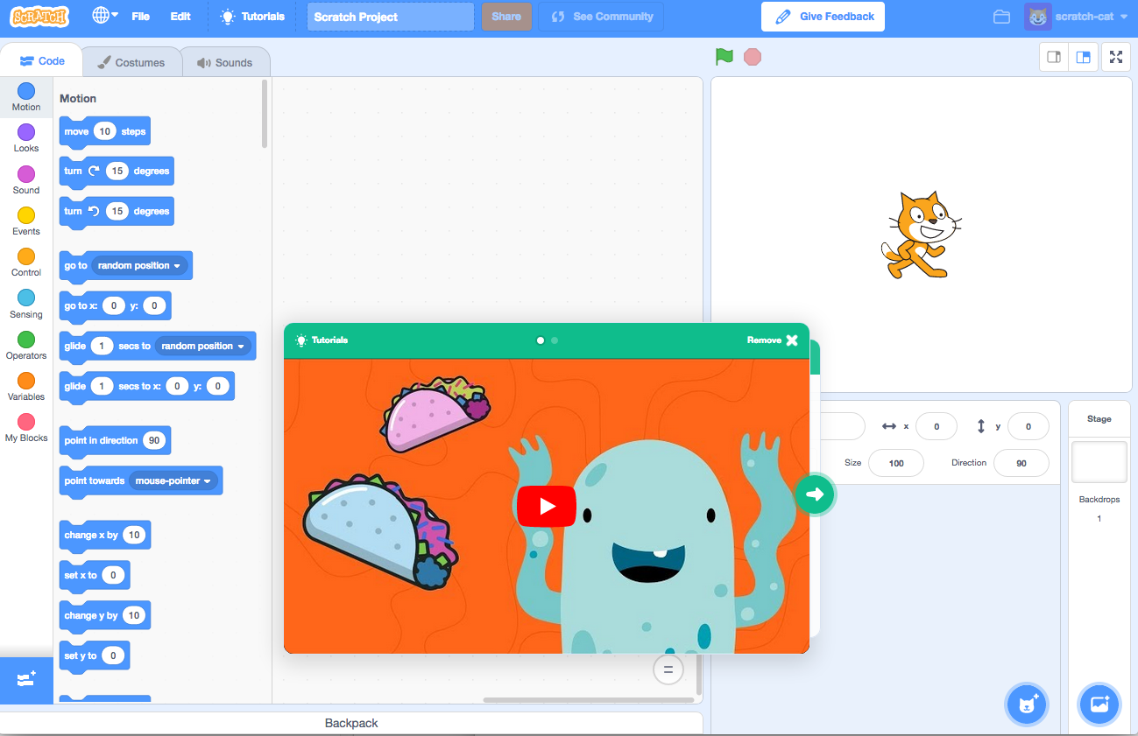Select the Sensing block category
Viewport: 1138px width, 736px height.
pos(26,305)
